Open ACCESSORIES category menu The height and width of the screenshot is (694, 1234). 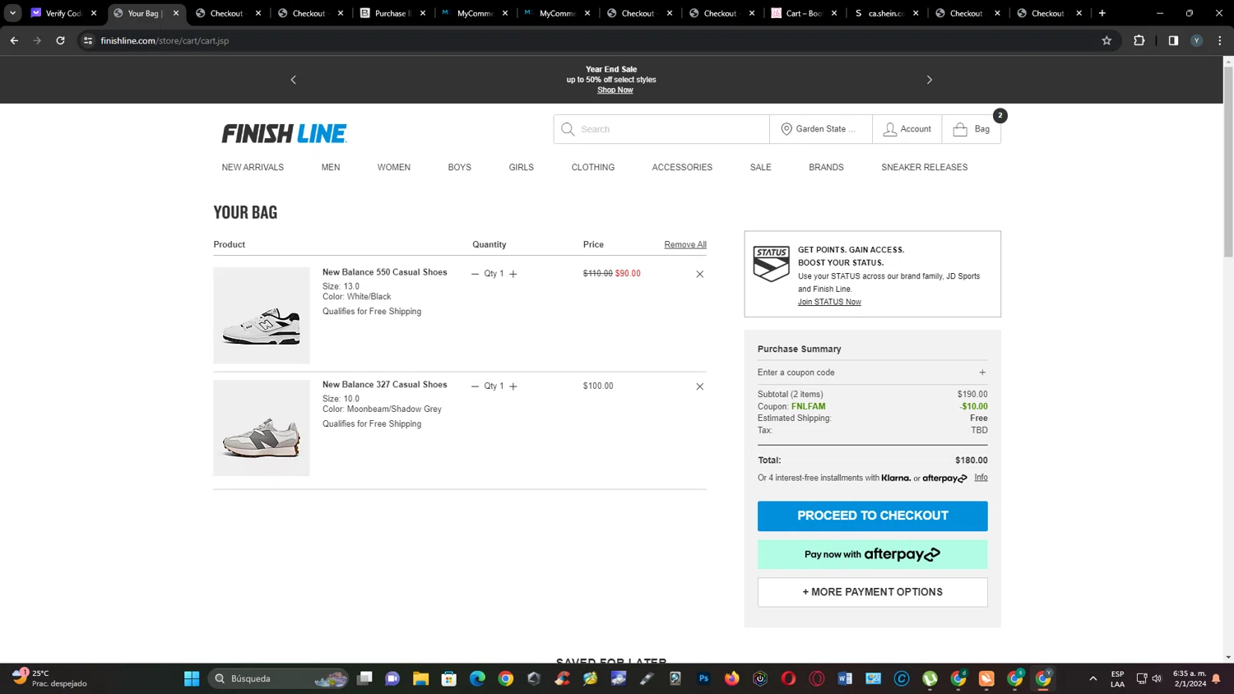(682, 167)
